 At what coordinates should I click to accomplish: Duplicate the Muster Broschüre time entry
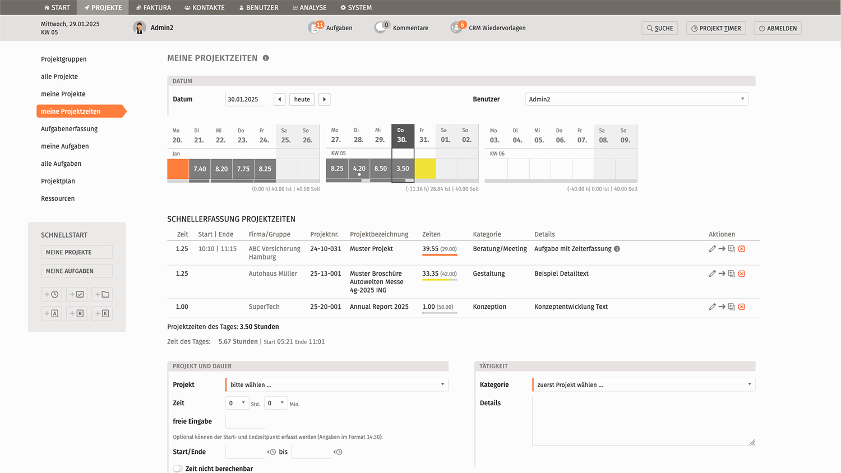(731, 273)
